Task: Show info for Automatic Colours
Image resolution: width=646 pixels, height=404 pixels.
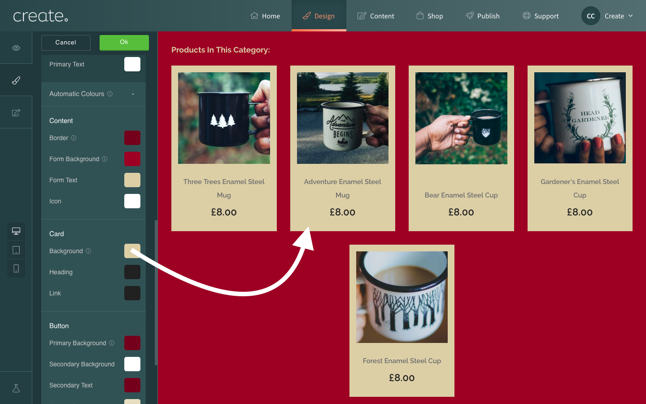Action: tap(110, 94)
